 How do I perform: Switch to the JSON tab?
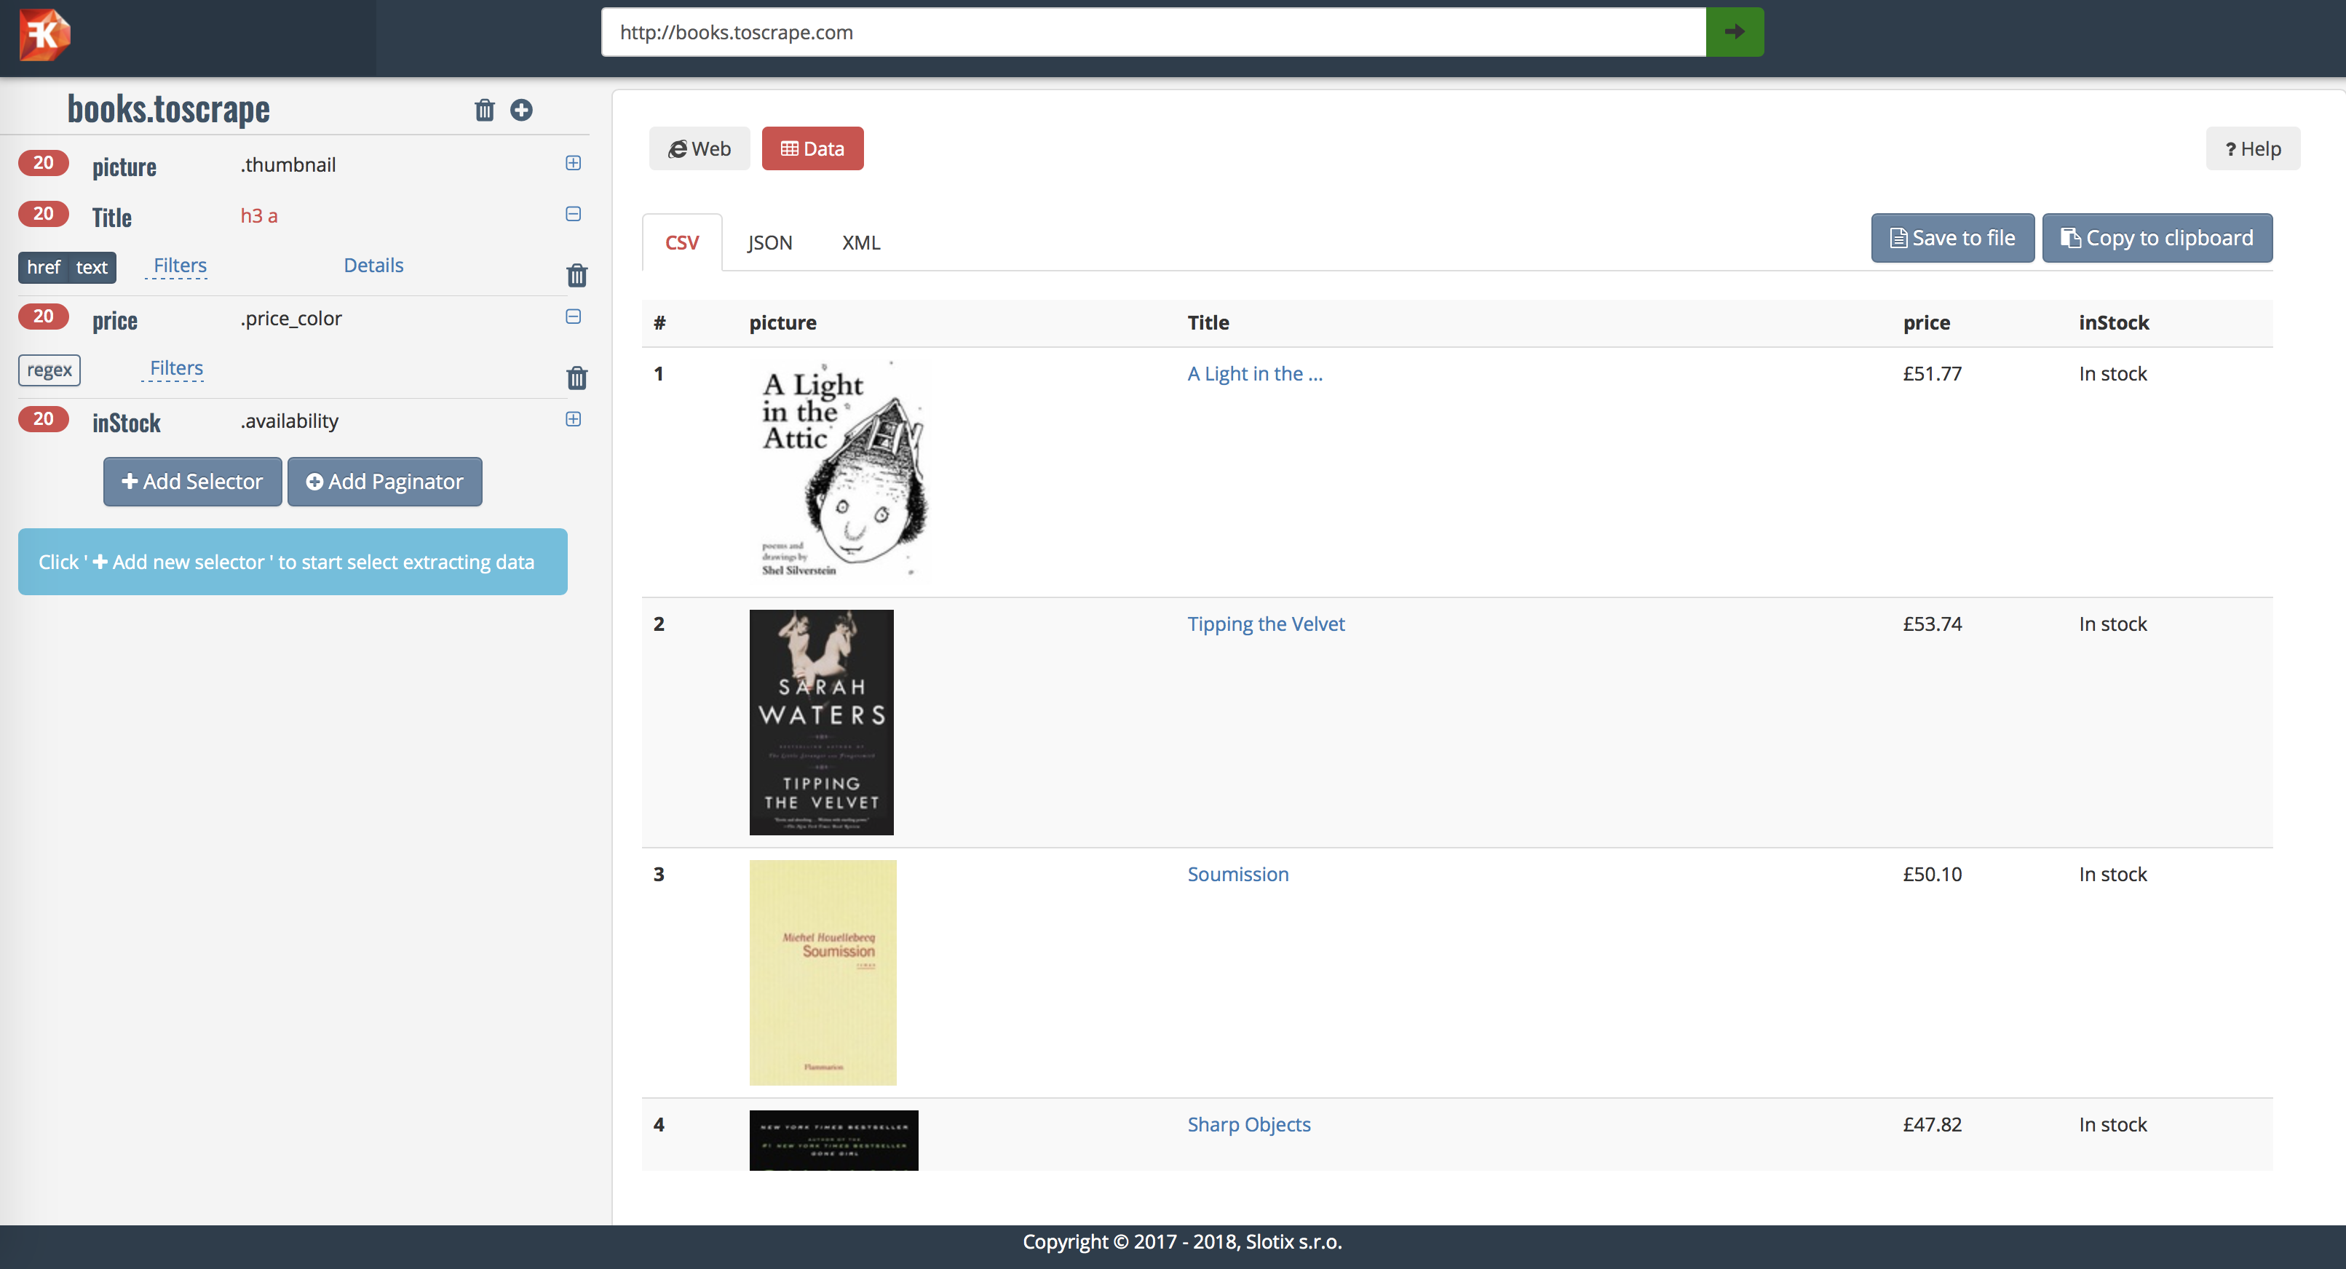pyautogui.click(x=769, y=242)
